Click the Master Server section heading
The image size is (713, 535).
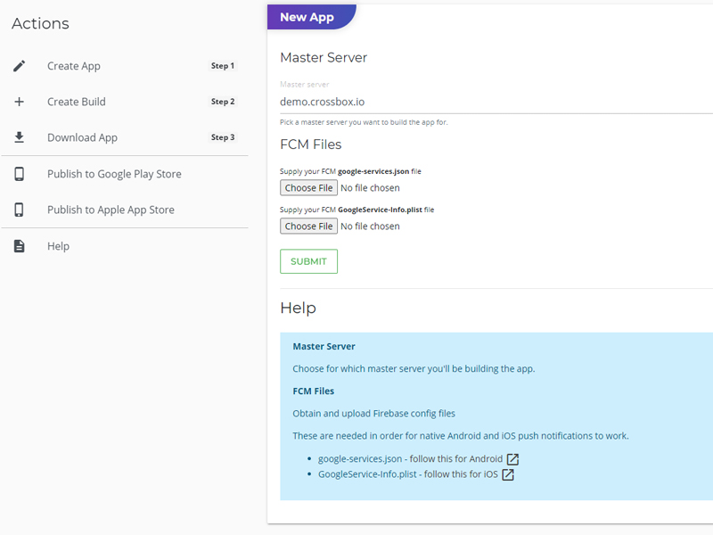coord(324,58)
